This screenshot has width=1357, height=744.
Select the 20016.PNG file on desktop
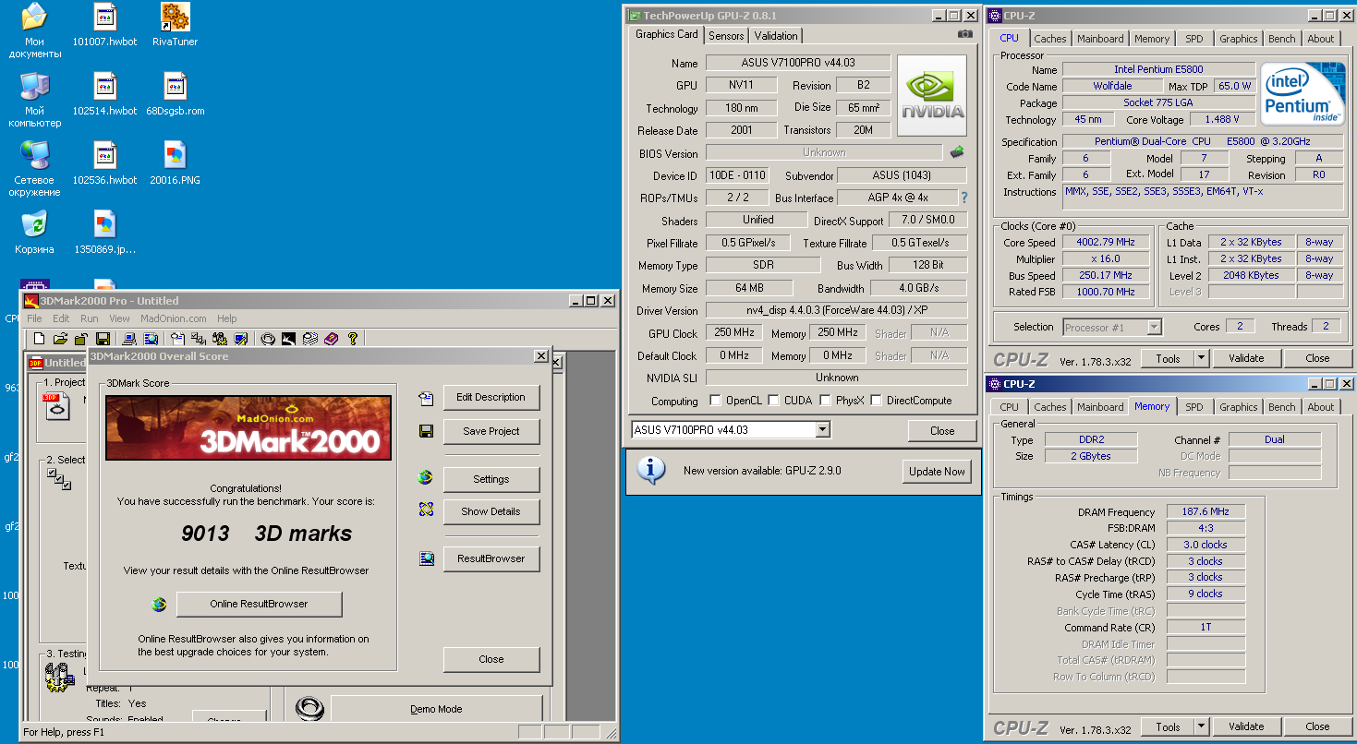click(175, 163)
